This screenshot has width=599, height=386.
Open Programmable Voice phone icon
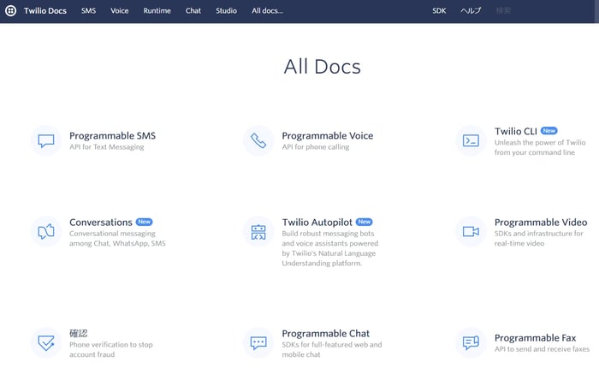258,140
